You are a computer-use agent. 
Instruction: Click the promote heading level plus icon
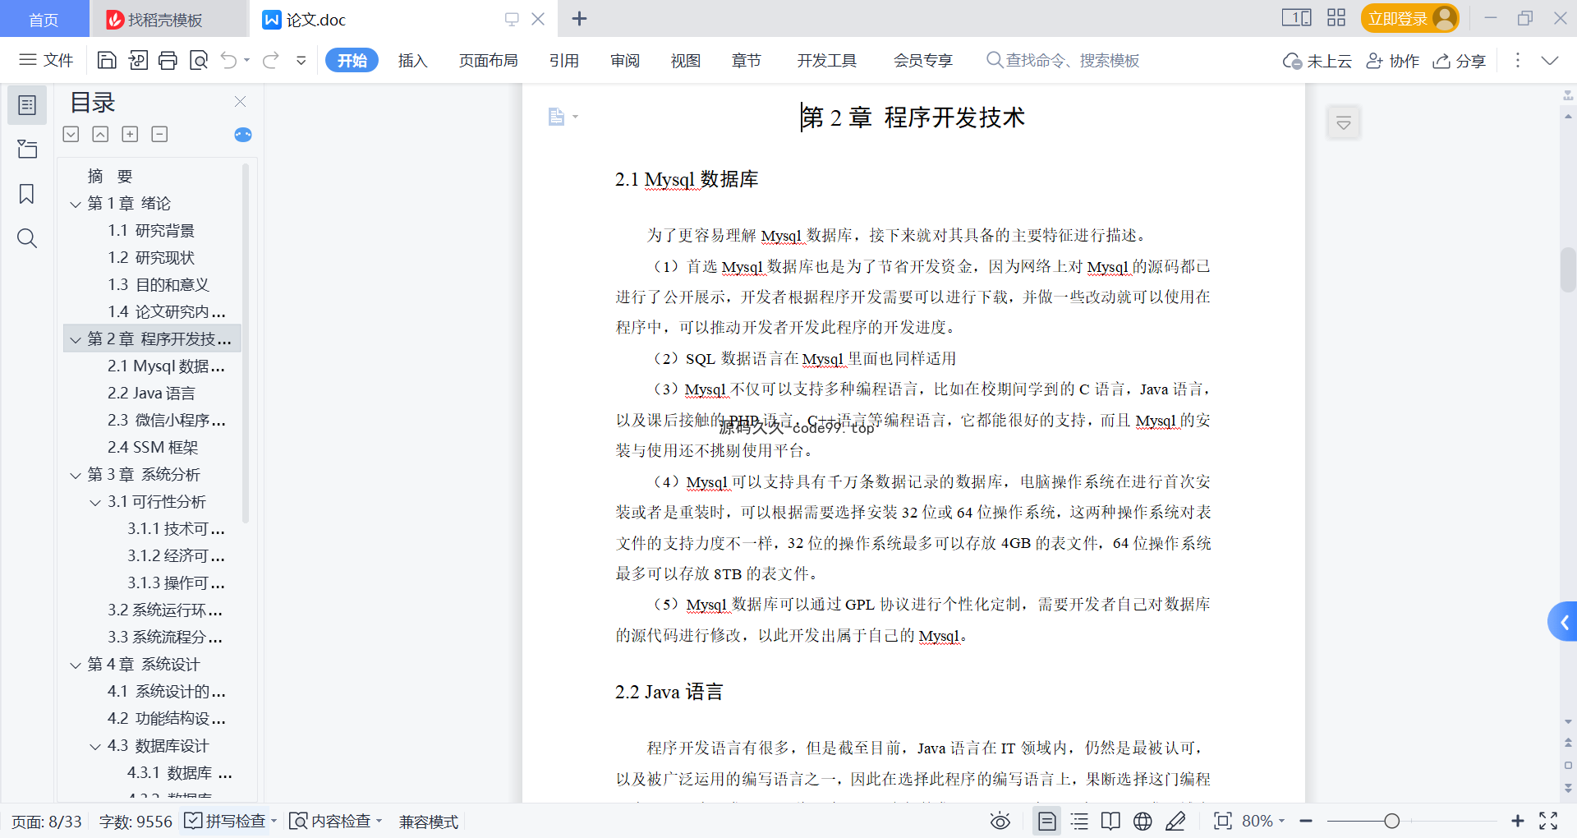tap(130, 134)
